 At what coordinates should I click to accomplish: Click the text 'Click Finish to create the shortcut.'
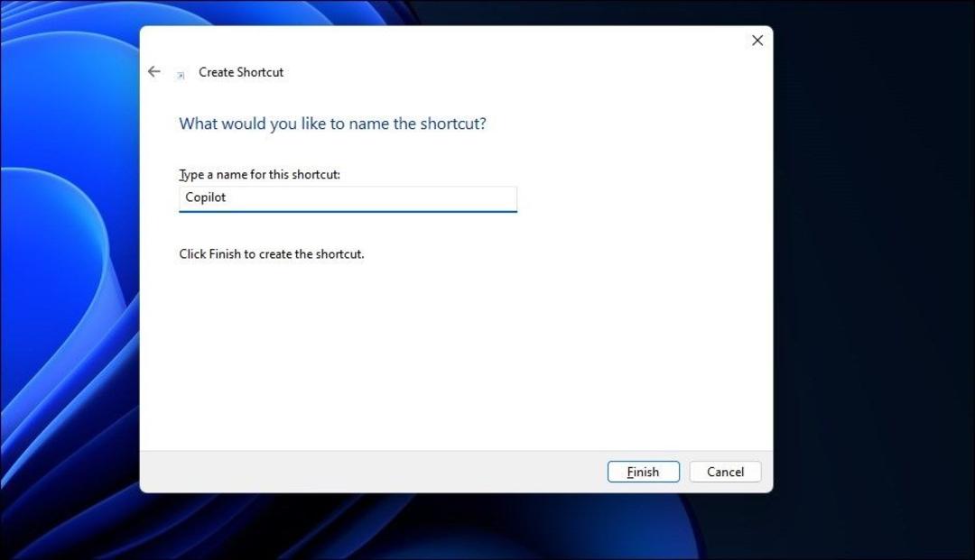pos(271,254)
